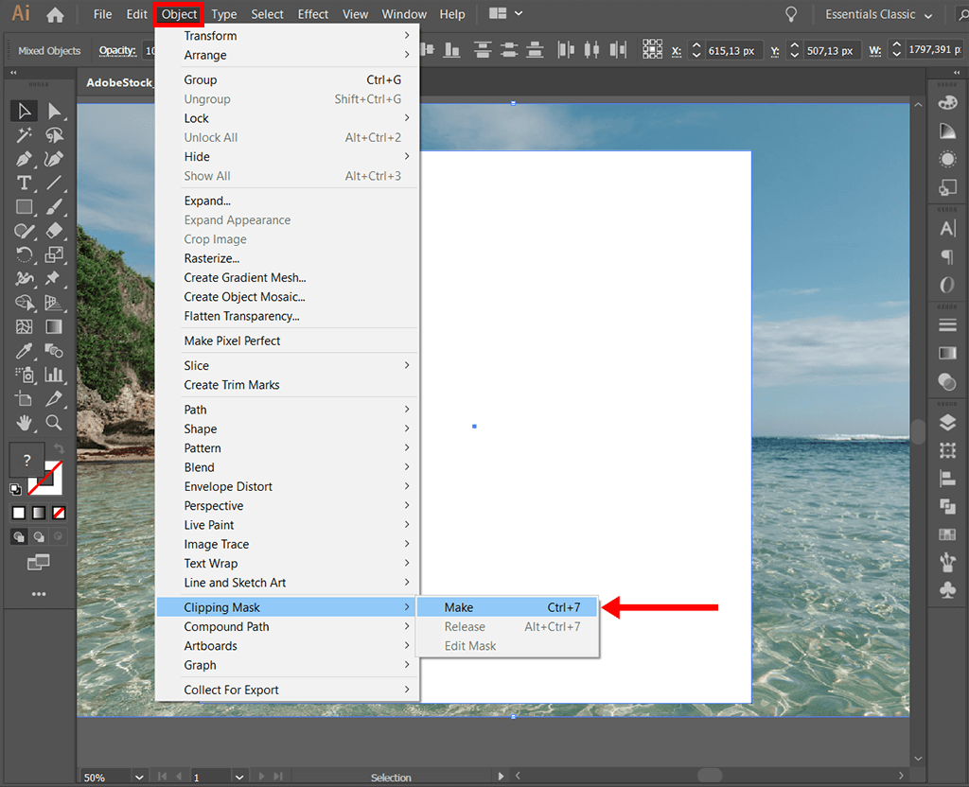The height and width of the screenshot is (787, 969).
Task: Open the Symbols panel club icon
Action: click(947, 590)
